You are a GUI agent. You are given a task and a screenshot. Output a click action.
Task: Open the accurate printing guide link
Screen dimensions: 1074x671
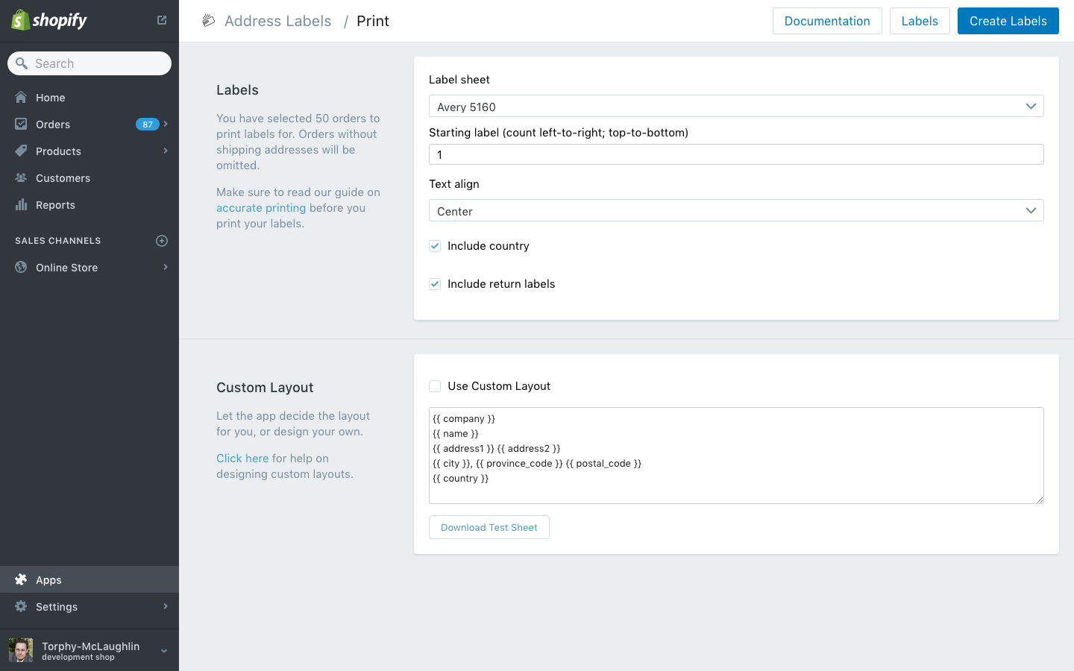point(260,207)
